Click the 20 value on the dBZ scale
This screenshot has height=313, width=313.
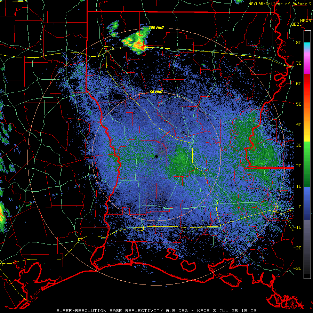coord(299,166)
